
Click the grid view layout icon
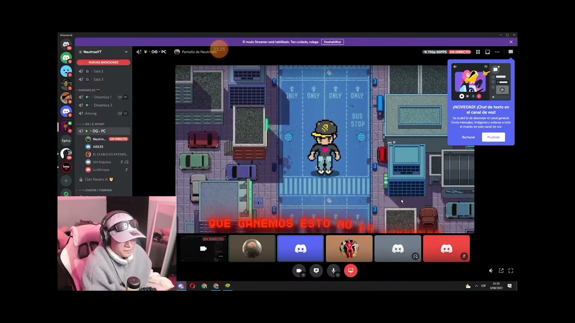[478, 52]
